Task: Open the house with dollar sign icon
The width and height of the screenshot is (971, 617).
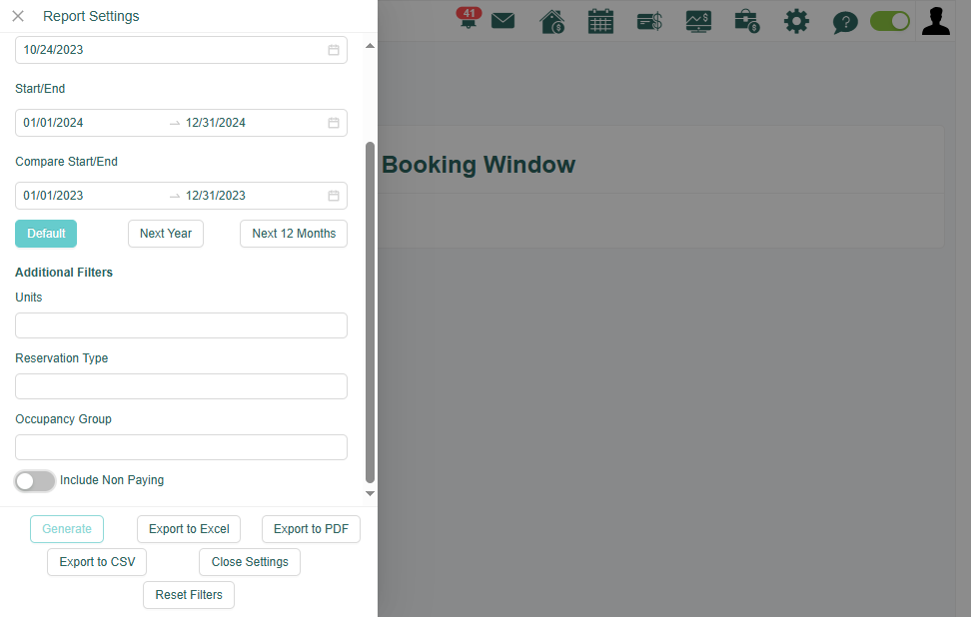Action: (551, 22)
